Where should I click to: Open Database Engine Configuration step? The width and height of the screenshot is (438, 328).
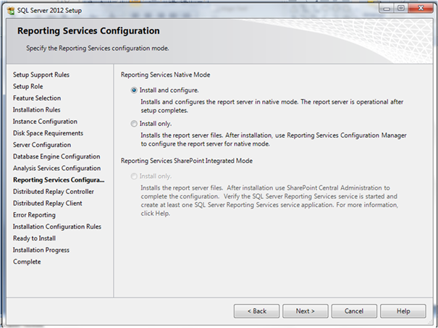tap(56, 156)
